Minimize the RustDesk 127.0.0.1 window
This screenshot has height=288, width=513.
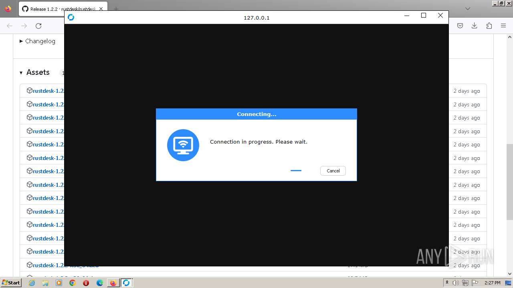[x=407, y=16]
